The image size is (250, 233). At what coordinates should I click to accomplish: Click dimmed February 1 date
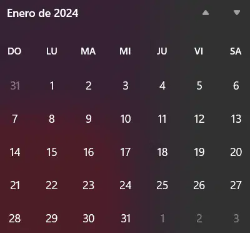coord(162,219)
